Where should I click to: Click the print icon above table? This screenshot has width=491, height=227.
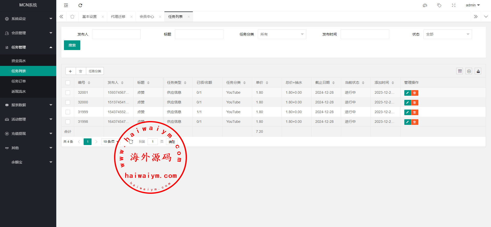pyautogui.click(x=469, y=71)
